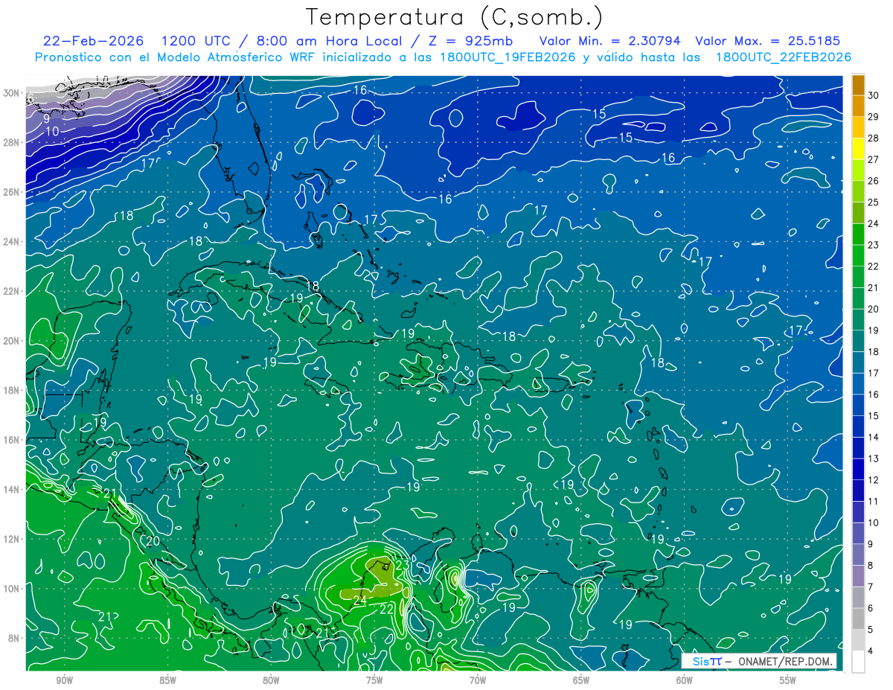Click "Valor Min. = 2.30794" text
This screenshot has height=690, width=893.
pos(609,41)
